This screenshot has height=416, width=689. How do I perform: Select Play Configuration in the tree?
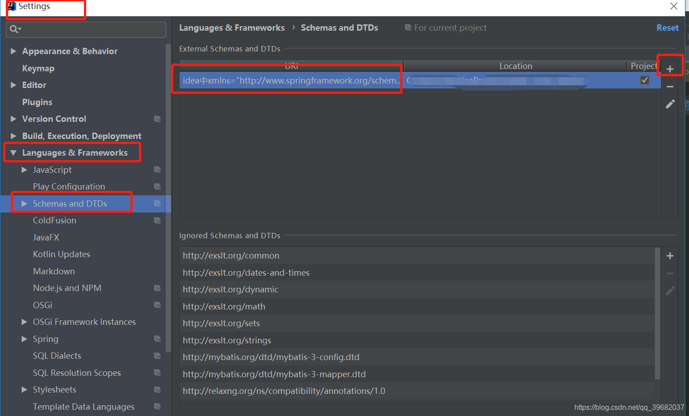(69, 186)
